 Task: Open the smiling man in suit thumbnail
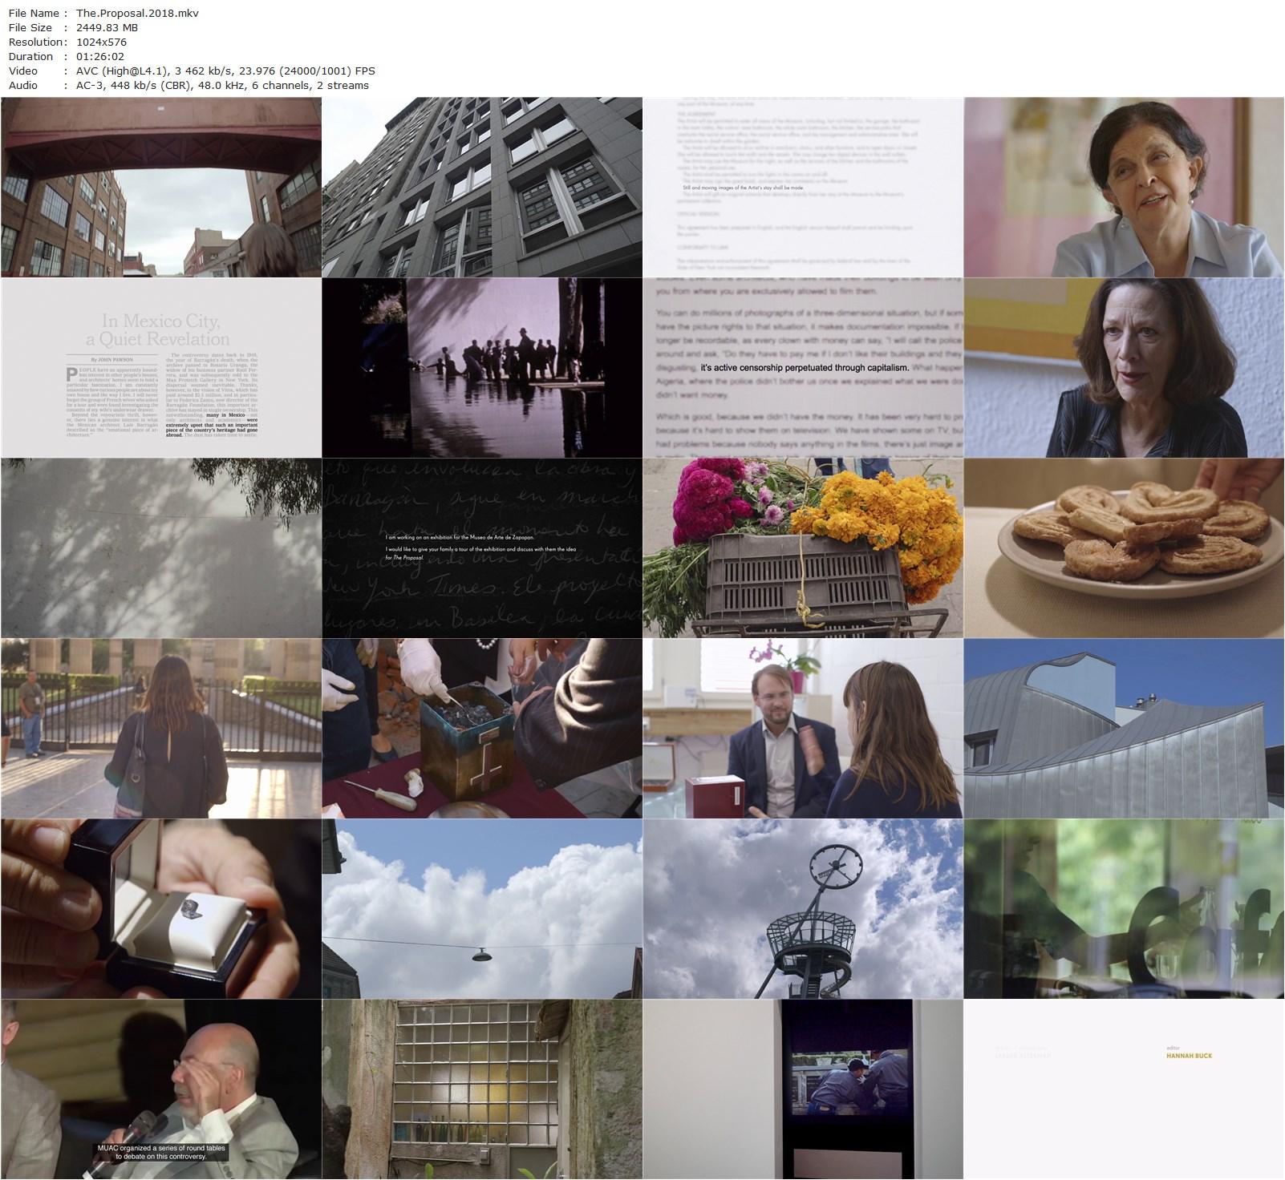click(803, 729)
